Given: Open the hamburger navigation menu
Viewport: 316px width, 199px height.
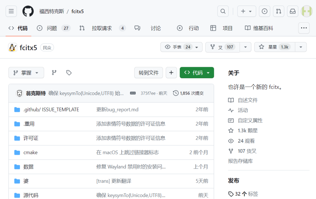Looking at the screenshot, I should (11, 11).
